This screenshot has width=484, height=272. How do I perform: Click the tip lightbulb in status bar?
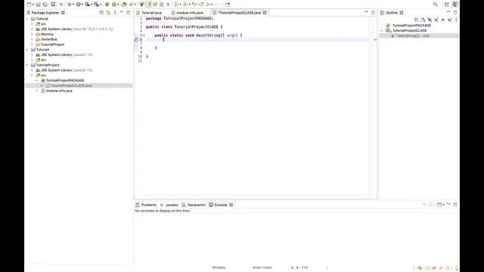[x=457, y=268]
